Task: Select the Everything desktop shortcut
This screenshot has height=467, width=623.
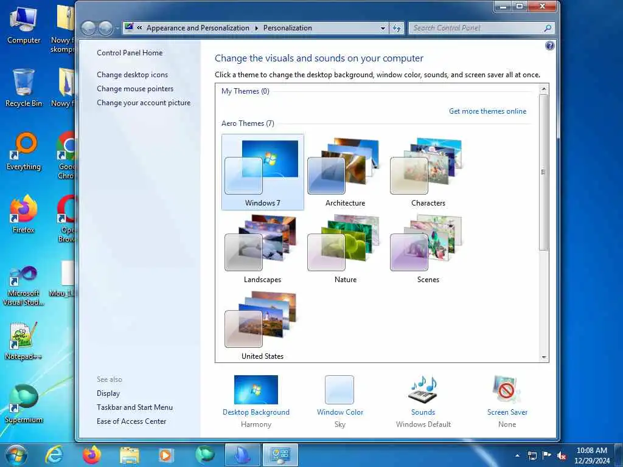Action: (x=24, y=151)
